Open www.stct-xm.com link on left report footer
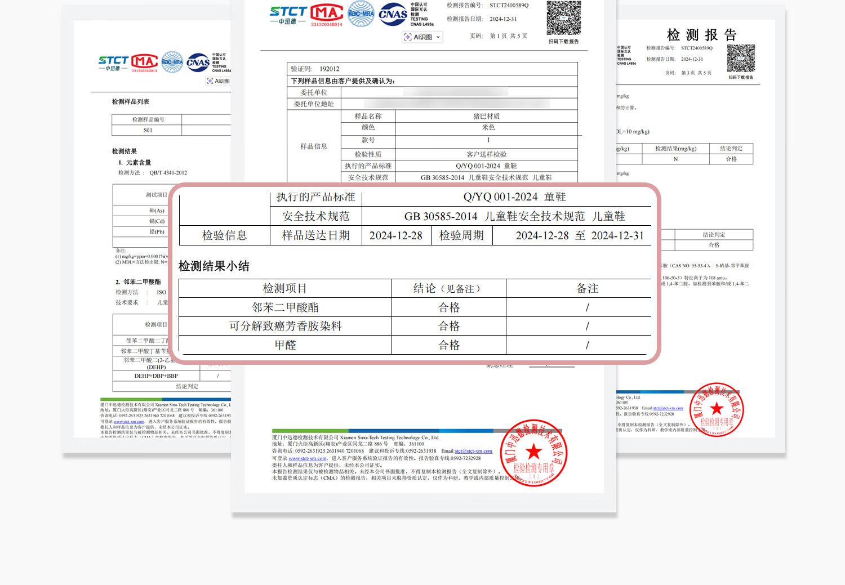Viewport: 845px width, 585px height. (x=129, y=422)
